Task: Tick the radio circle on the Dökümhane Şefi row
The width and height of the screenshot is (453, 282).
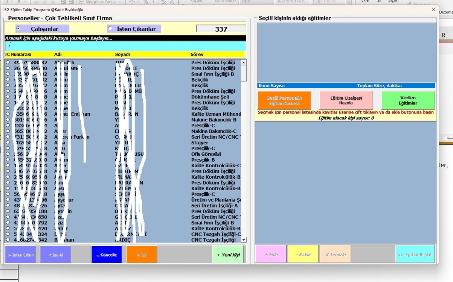Action: tap(8, 97)
